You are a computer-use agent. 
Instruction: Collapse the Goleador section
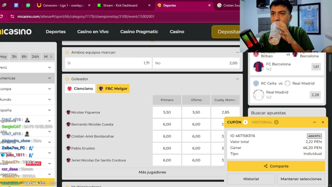[237, 79]
